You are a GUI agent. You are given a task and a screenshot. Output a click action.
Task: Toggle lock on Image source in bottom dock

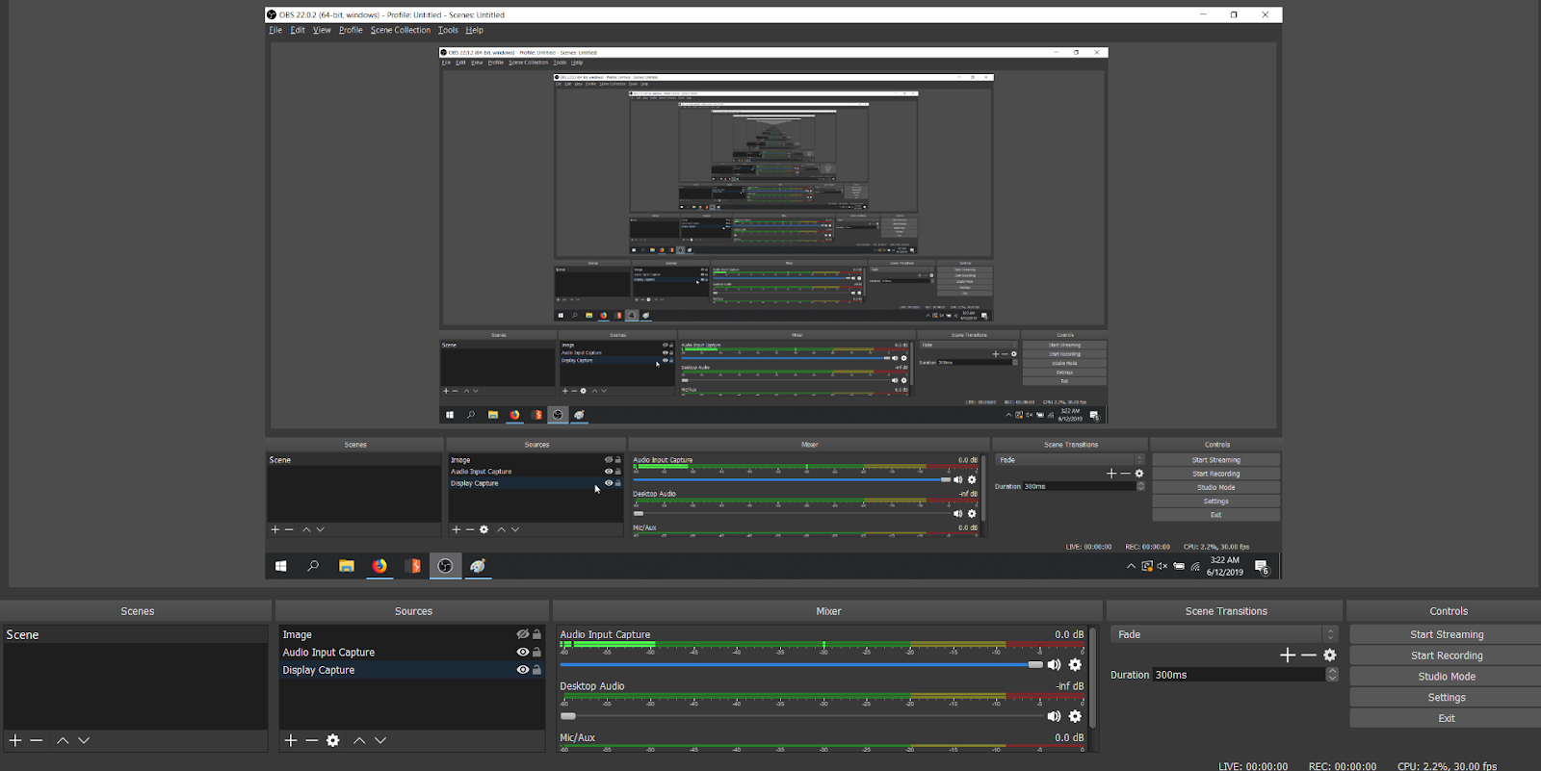(x=537, y=634)
